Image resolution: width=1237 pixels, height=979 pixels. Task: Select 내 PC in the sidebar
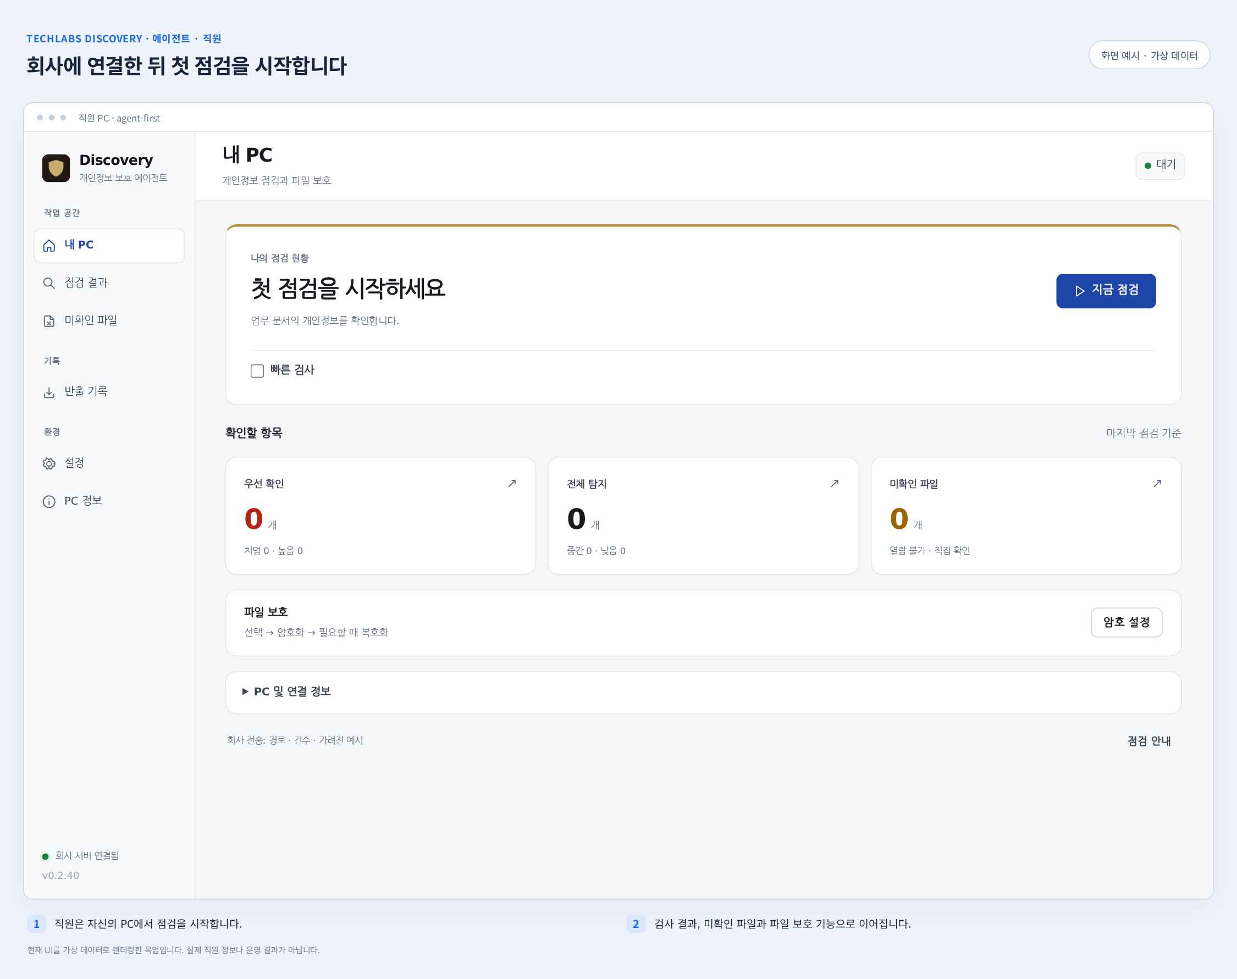(109, 245)
